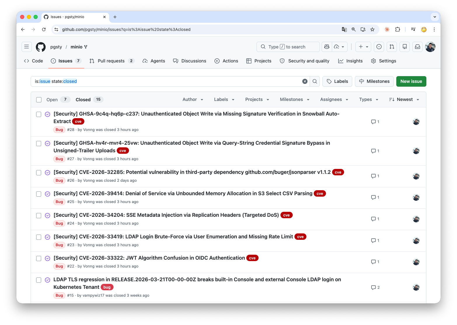Open the notifications inbox icon
This screenshot has width=457, height=325.
(x=417, y=47)
